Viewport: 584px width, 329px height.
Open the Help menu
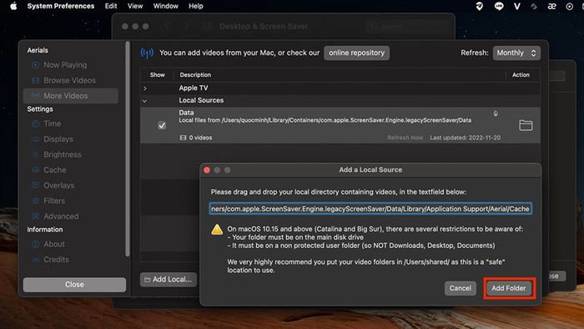(x=195, y=6)
